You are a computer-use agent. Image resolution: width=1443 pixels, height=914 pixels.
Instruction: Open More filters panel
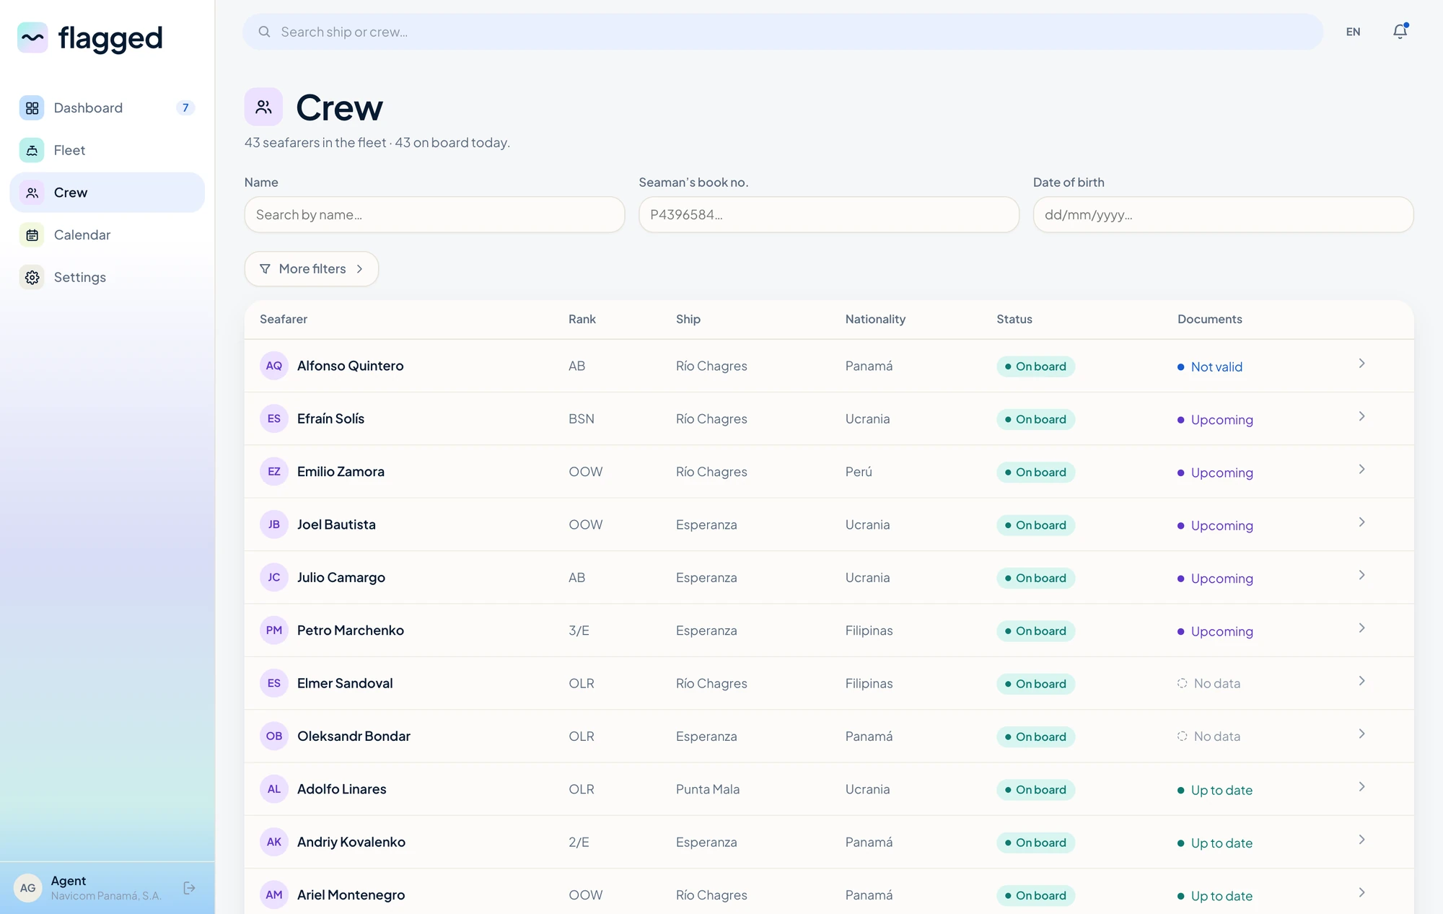[x=312, y=269]
